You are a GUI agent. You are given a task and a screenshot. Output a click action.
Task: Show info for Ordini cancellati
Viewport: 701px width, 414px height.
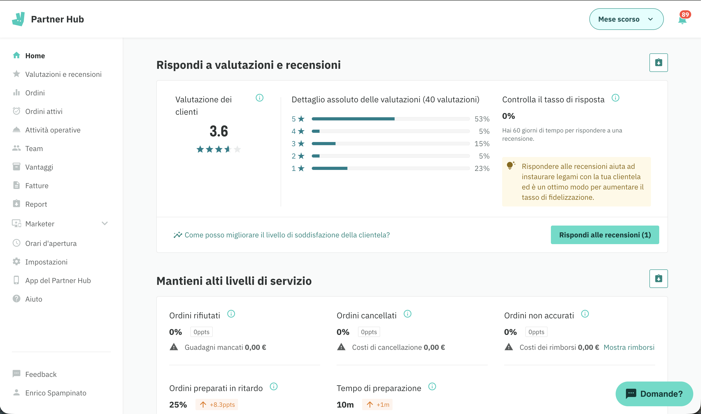(x=407, y=314)
